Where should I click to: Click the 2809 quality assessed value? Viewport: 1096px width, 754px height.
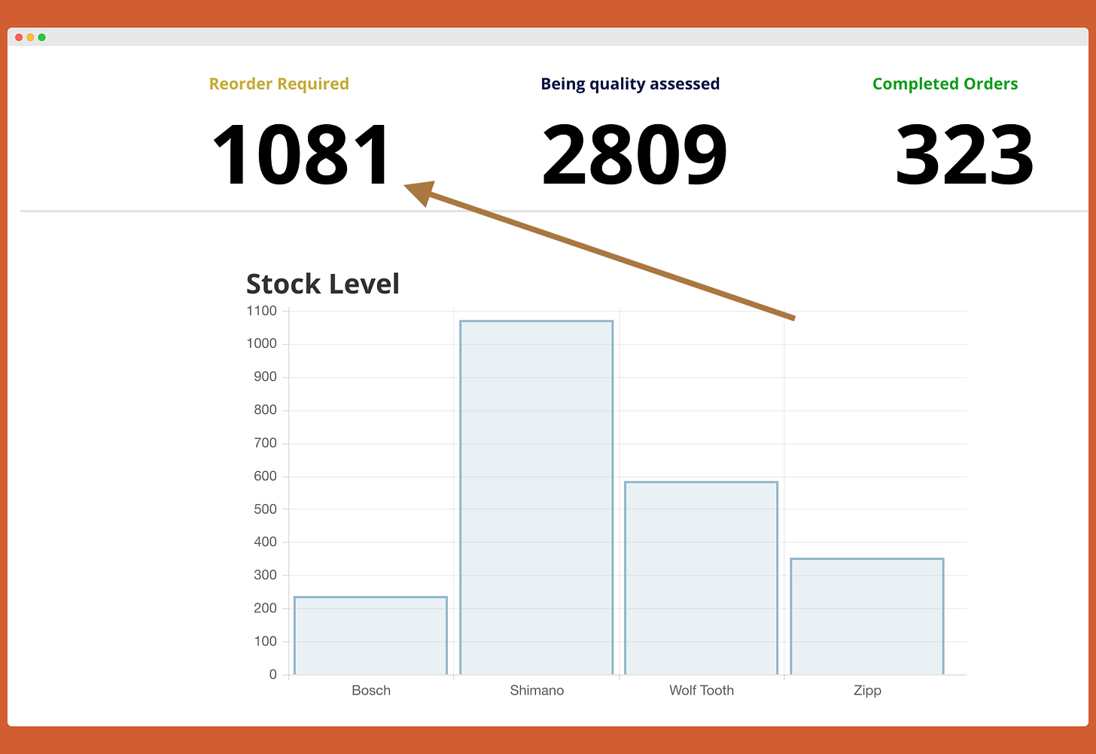[x=635, y=154]
